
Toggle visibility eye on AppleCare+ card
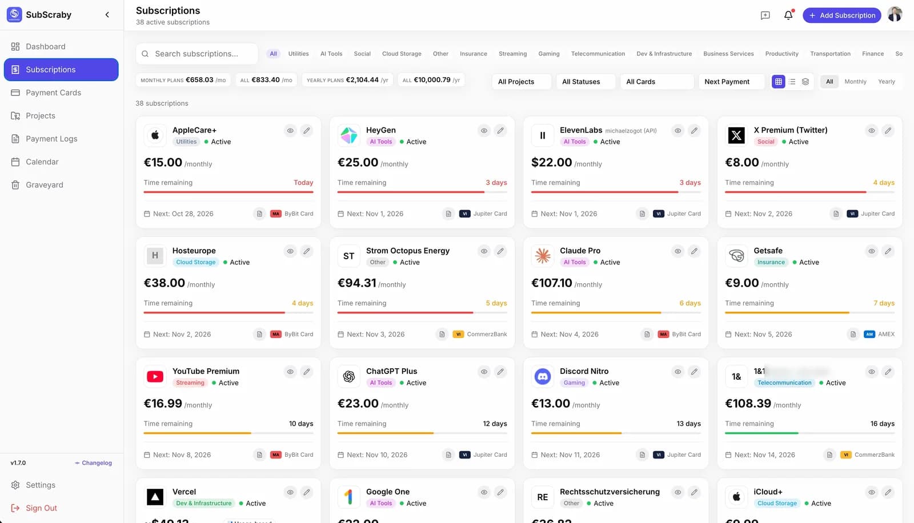pos(290,131)
